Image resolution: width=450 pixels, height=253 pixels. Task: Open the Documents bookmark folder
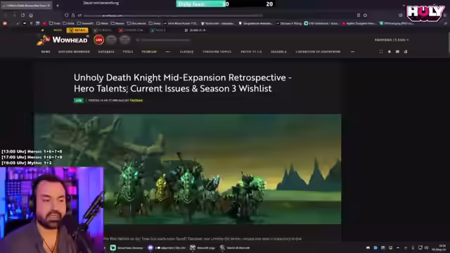pos(136,23)
